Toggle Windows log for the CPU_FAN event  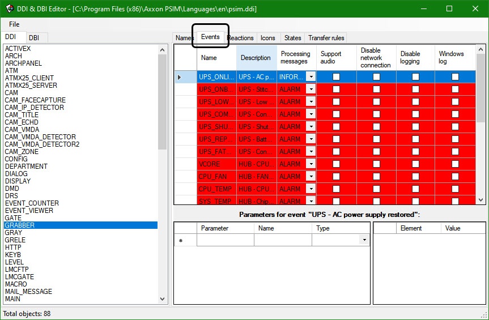[455, 176]
